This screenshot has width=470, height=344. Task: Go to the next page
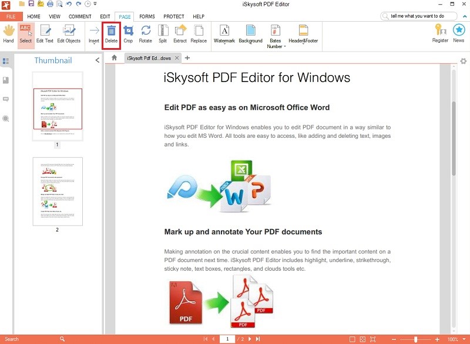(x=250, y=339)
